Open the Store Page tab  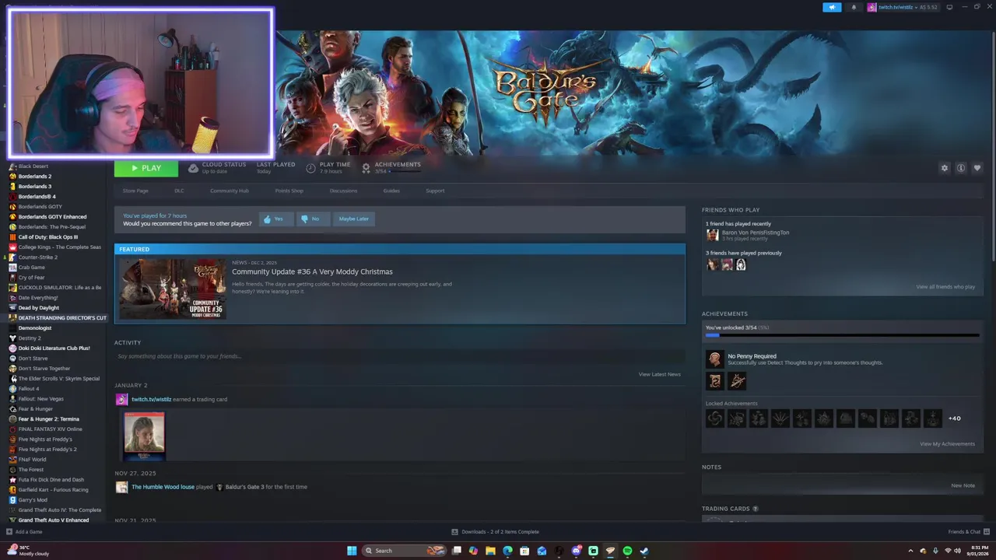135,191
